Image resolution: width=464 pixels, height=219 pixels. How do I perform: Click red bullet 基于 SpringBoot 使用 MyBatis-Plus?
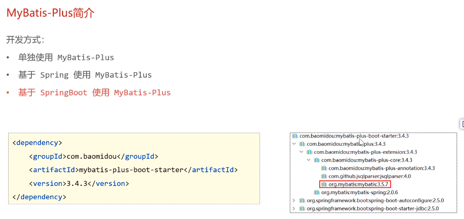pyautogui.click(x=94, y=93)
